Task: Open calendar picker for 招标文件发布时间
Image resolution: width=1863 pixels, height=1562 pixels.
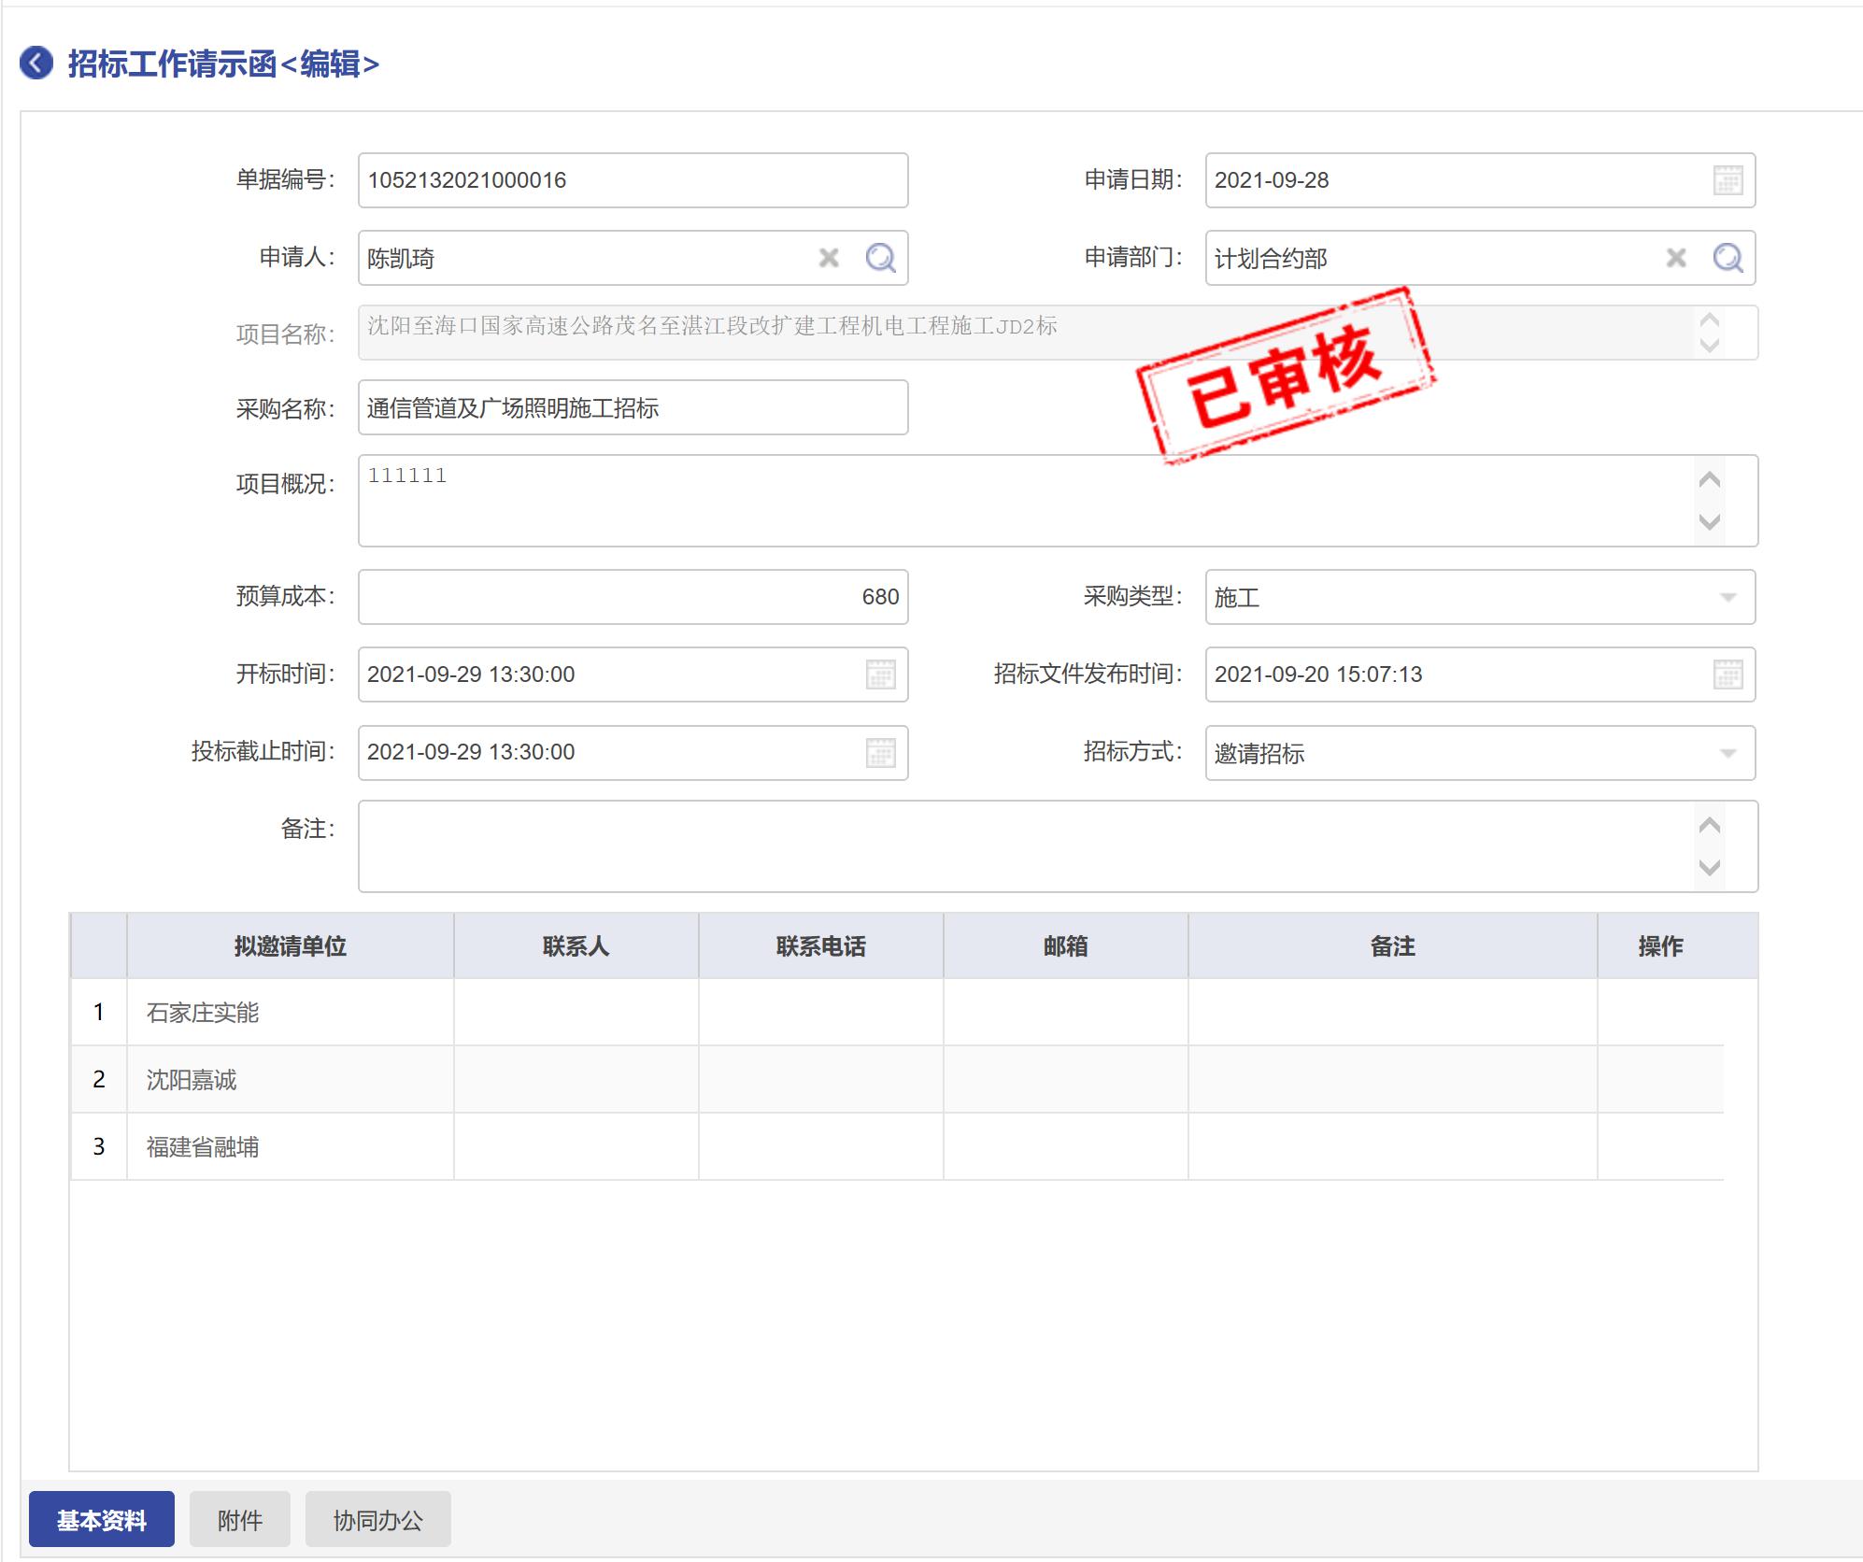Action: (1728, 674)
